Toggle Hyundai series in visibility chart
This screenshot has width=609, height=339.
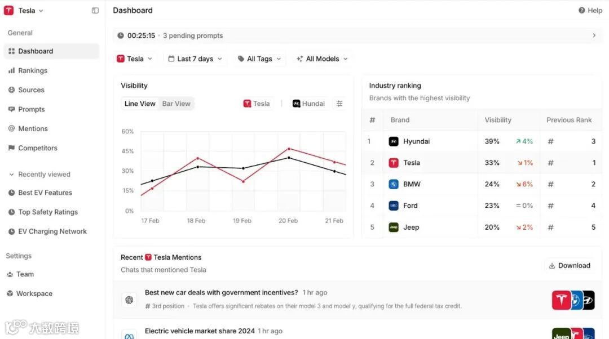click(x=308, y=104)
